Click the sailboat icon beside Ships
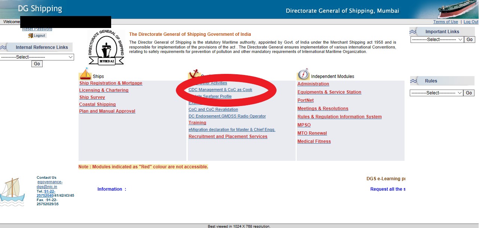 coord(85,74)
